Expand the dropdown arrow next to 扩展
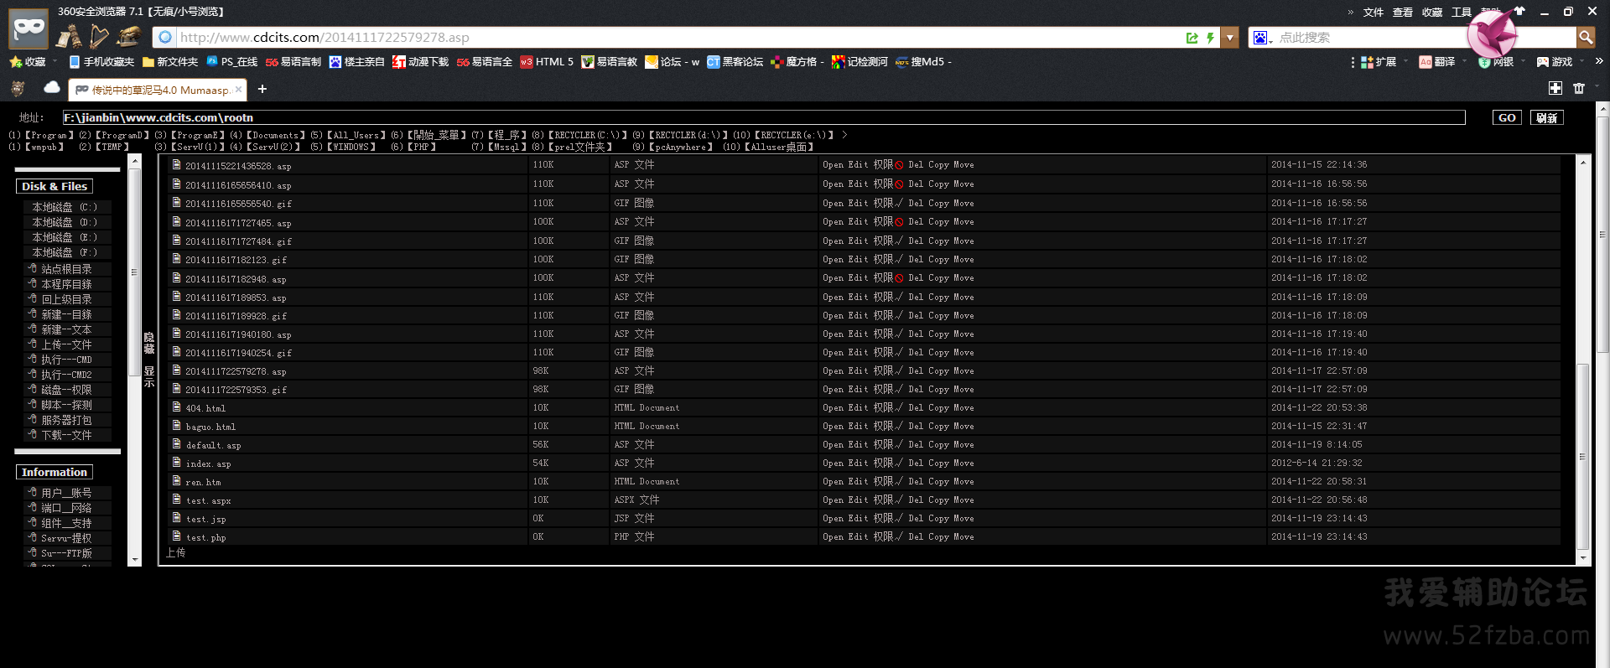1610x668 pixels. pos(1406,61)
